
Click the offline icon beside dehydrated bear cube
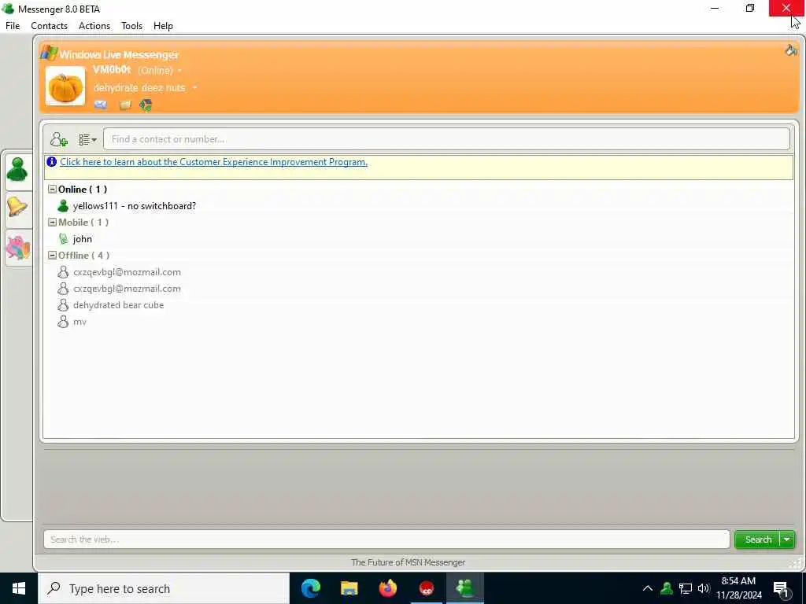[63, 305]
